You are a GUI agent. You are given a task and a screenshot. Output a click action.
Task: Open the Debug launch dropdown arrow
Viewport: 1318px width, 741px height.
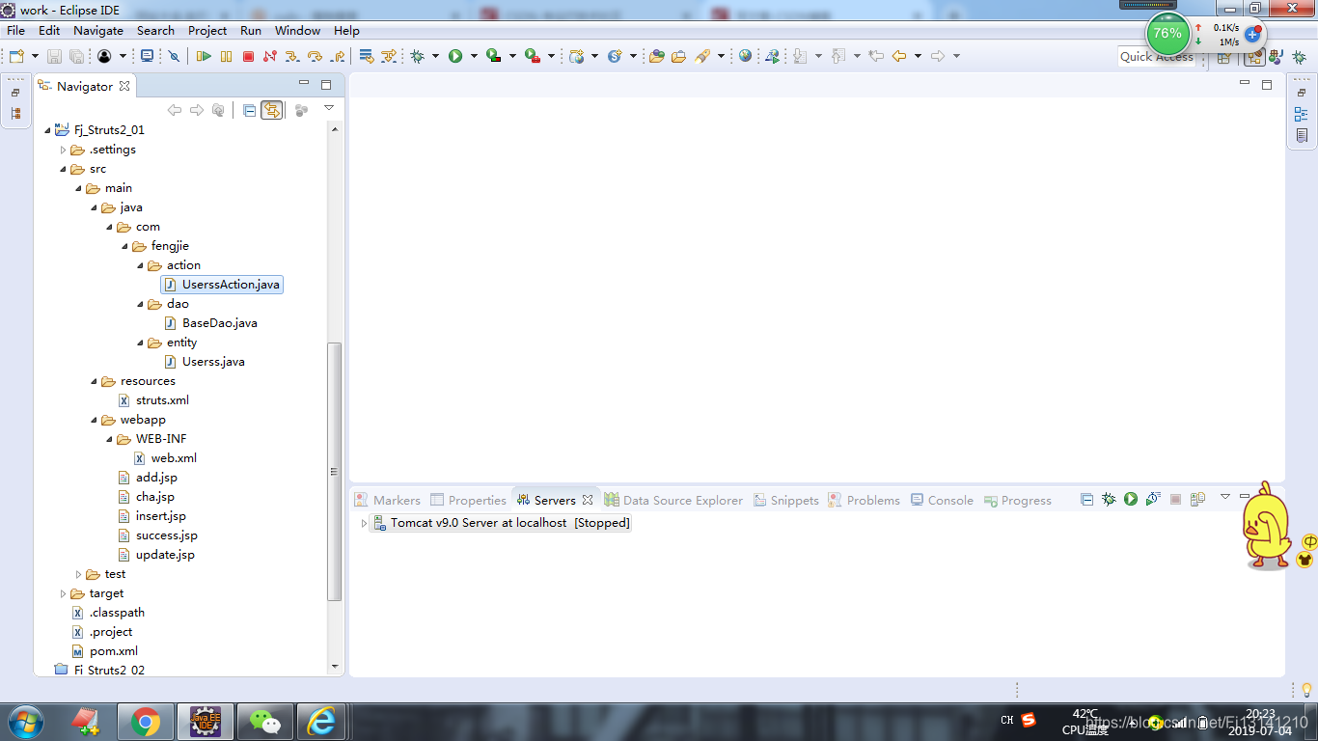click(435, 57)
